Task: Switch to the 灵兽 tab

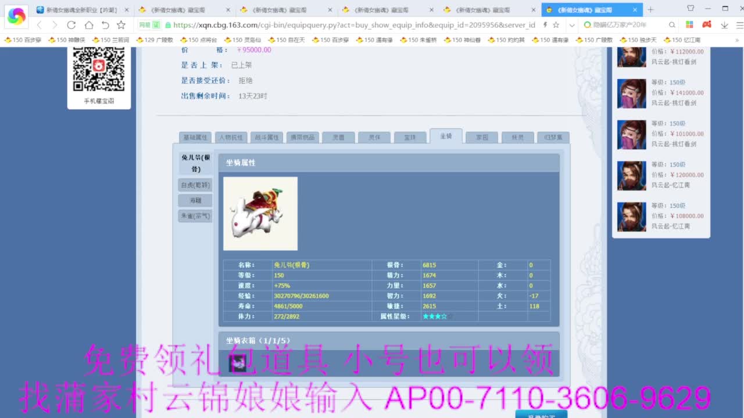Action: (338, 138)
